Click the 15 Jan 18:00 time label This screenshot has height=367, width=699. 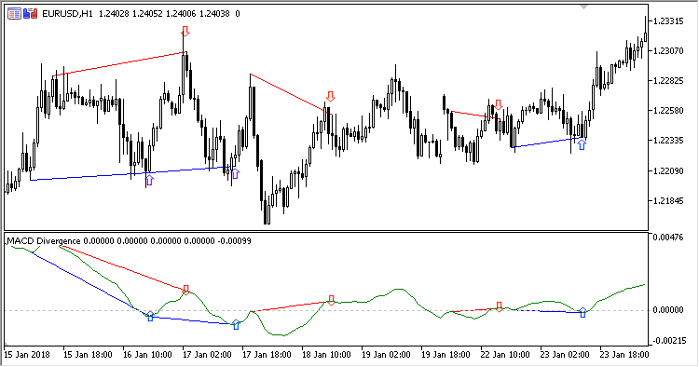point(88,355)
